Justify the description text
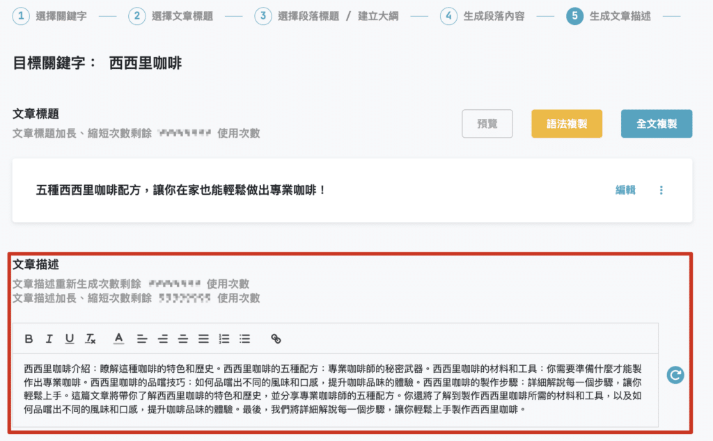Viewport: 713px width, 441px height. click(203, 339)
